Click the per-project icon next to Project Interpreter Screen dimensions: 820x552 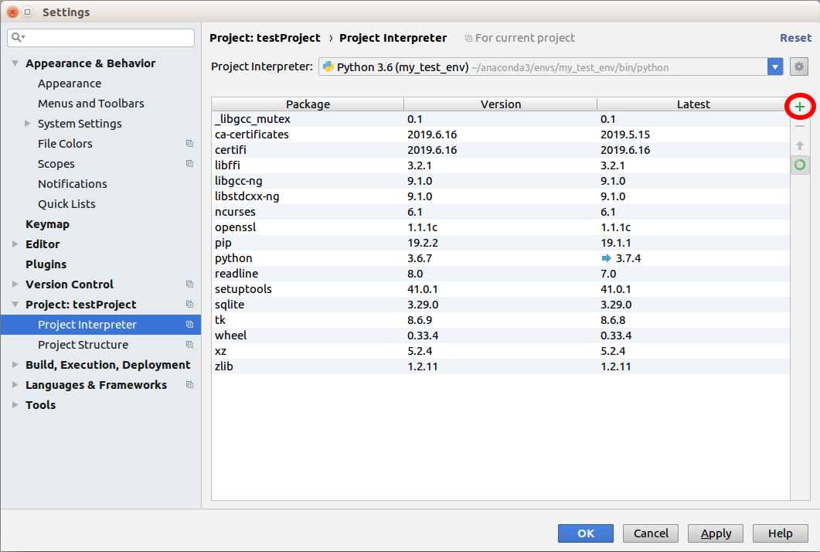click(x=190, y=325)
